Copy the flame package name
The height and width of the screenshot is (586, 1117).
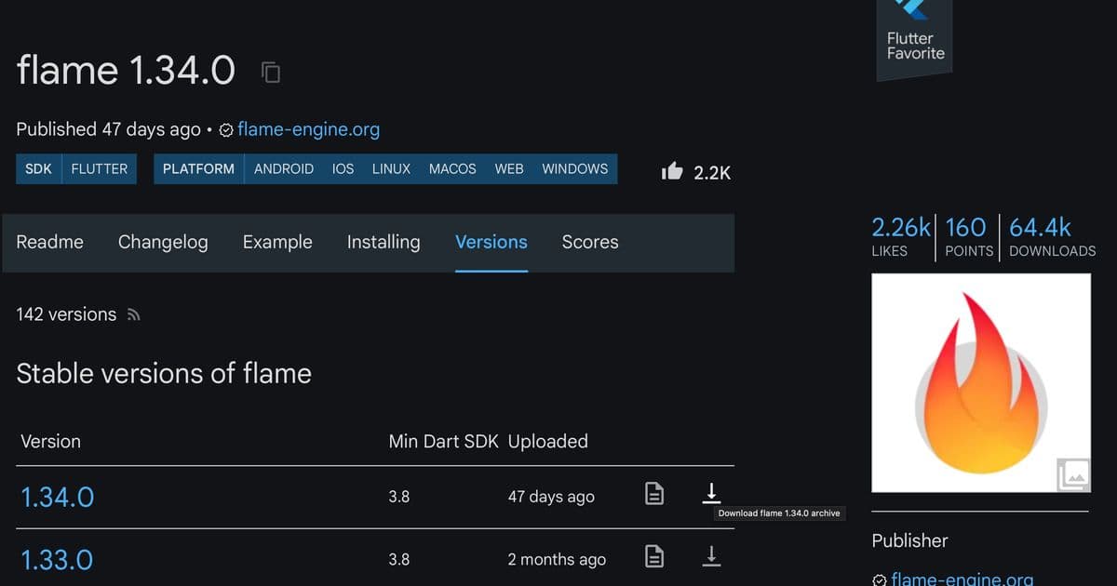tap(269, 72)
